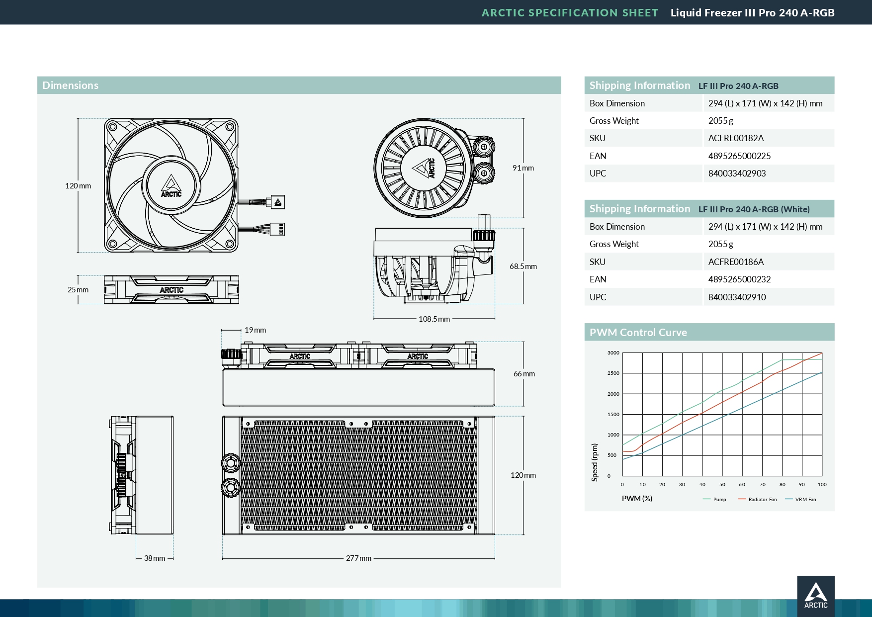Click the ARCTIC logo on fan hub
Viewport: 872px width, 617px height.
coord(171,186)
